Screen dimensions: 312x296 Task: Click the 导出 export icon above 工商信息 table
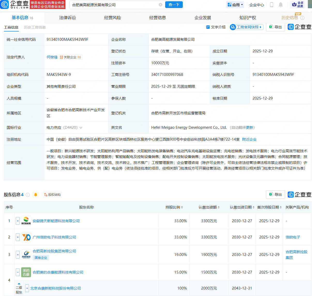276,27
